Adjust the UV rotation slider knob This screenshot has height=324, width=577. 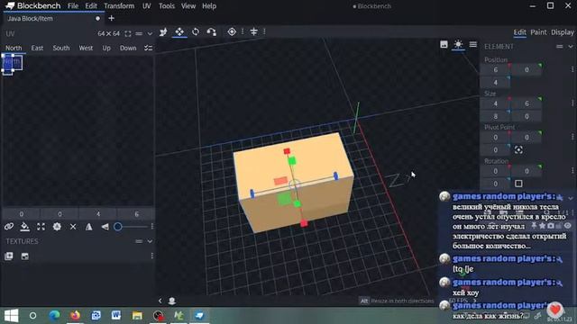coord(118,227)
